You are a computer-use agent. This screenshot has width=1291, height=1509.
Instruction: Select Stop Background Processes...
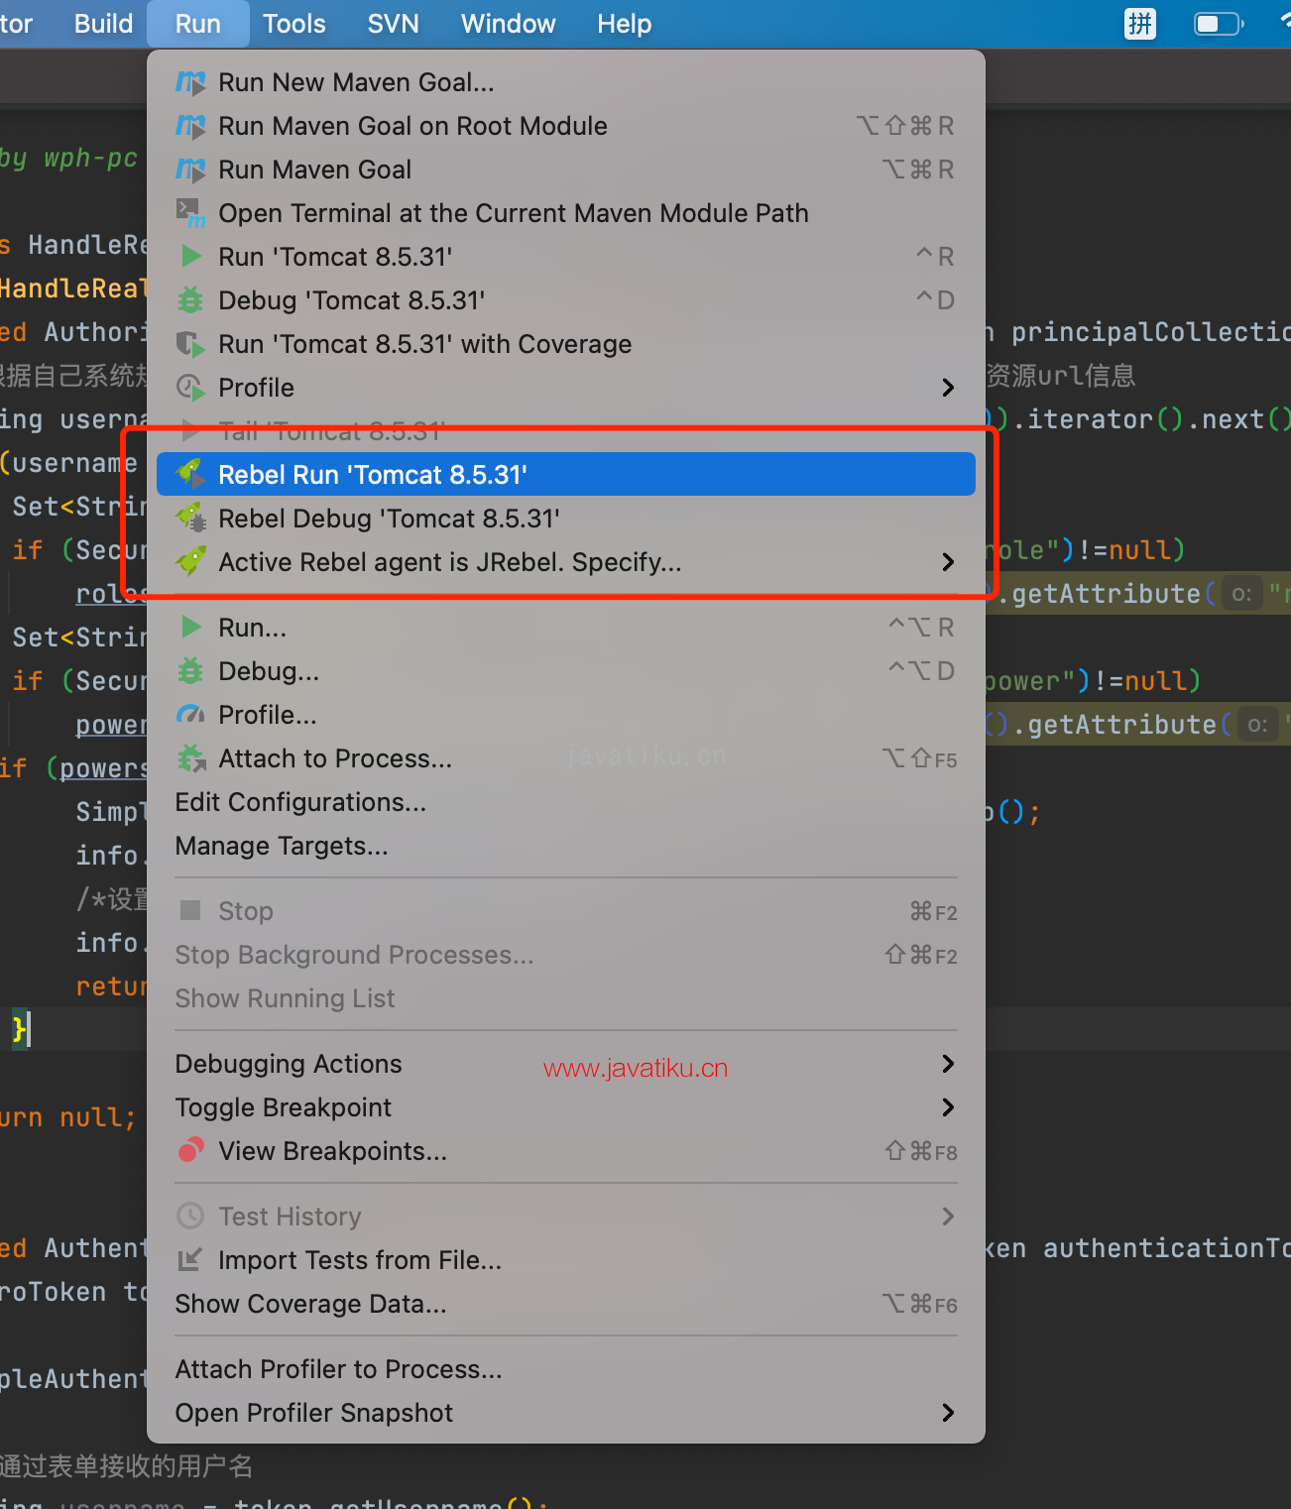(566, 955)
